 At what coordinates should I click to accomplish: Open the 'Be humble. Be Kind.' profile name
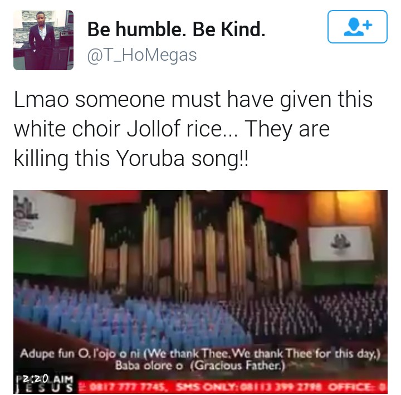coord(177,29)
